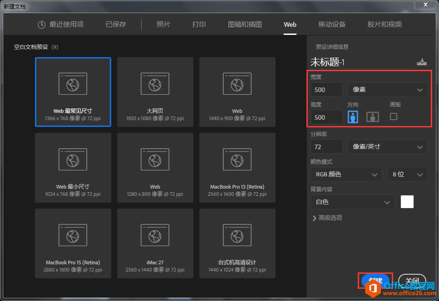Click the 分辨率 resolution field showing 72
This screenshot has width=439, height=301.
[x=326, y=147]
